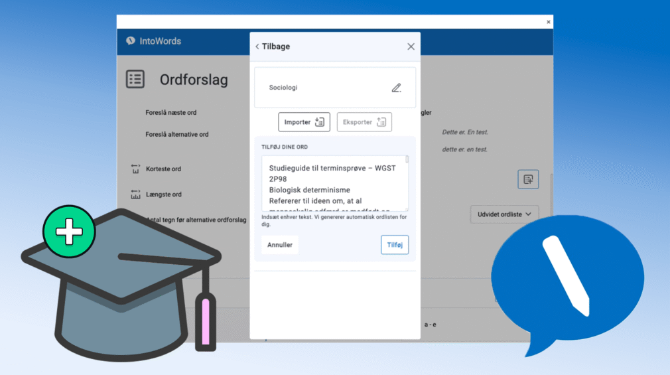Click the pencil edit icon beside Sociologi
Viewport: 670px width, 375px height.
pyautogui.click(x=396, y=88)
